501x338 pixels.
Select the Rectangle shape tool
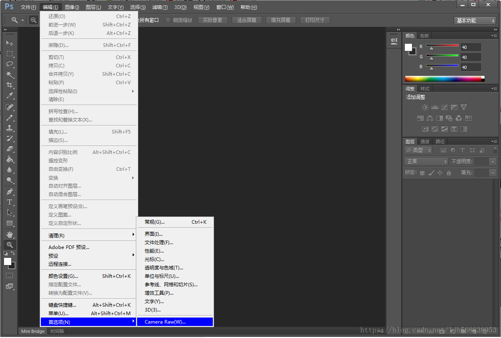click(x=10, y=223)
